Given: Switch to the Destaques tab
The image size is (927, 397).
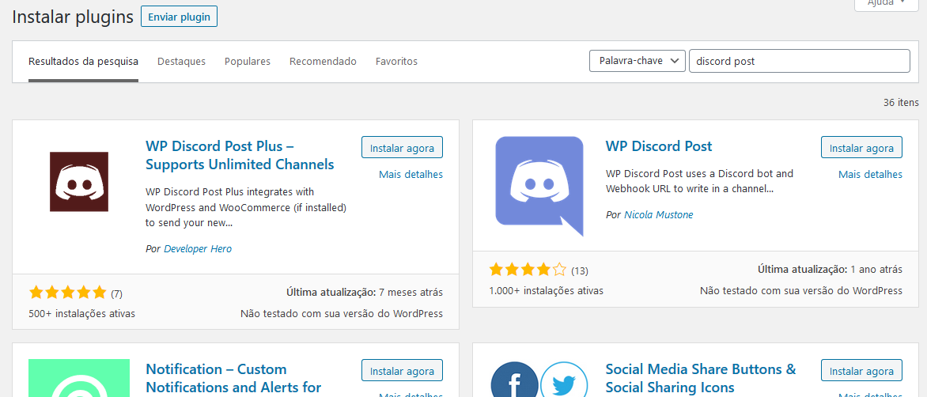Looking at the screenshot, I should (181, 62).
